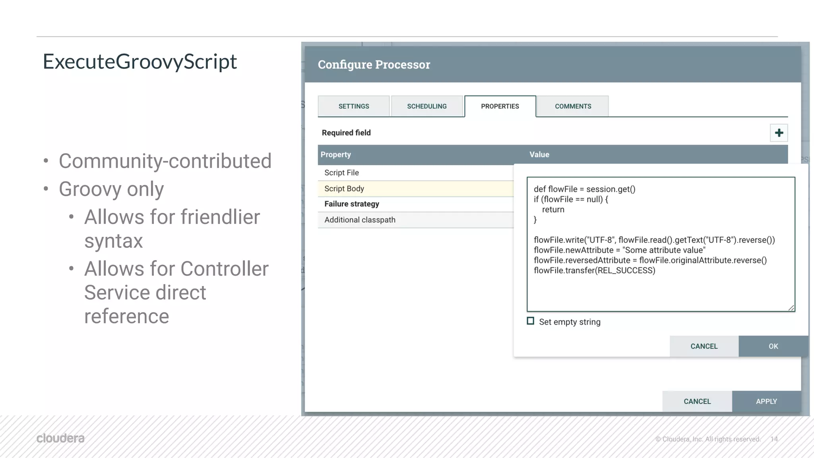Screen dimensions: 814x458
Task: Switch to the Scheduling tab
Action: pyautogui.click(x=427, y=106)
